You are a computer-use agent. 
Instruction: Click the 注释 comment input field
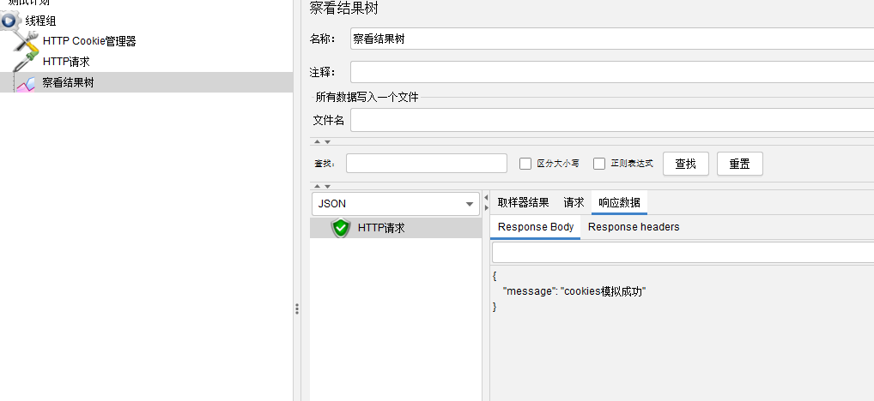[x=612, y=72]
